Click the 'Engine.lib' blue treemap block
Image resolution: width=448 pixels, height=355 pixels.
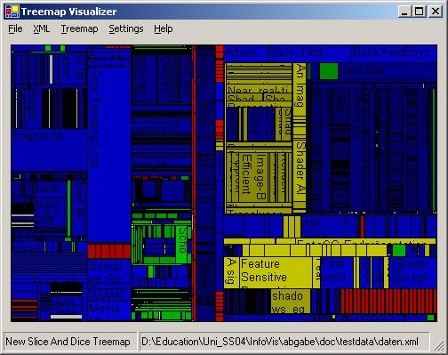click(49, 149)
